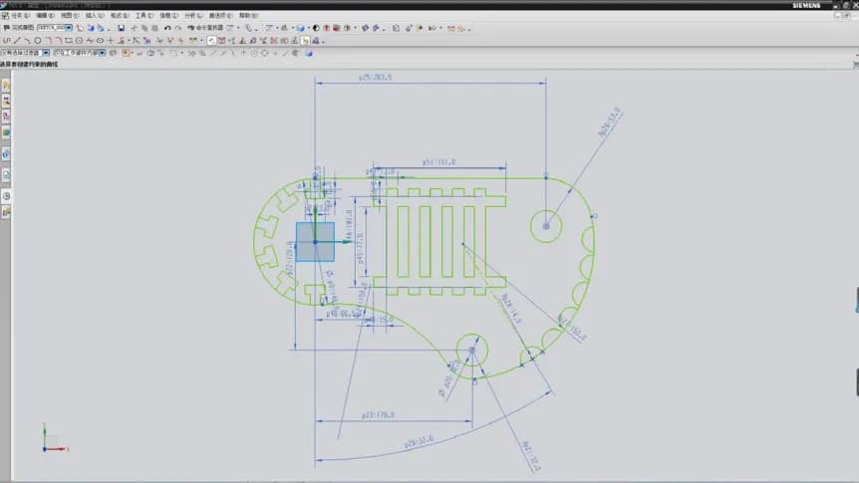Image resolution: width=859 pixels, height=483 pixels.
Task: Open the Command Finder
Action: pyautogui.click(x=206, y=27)
